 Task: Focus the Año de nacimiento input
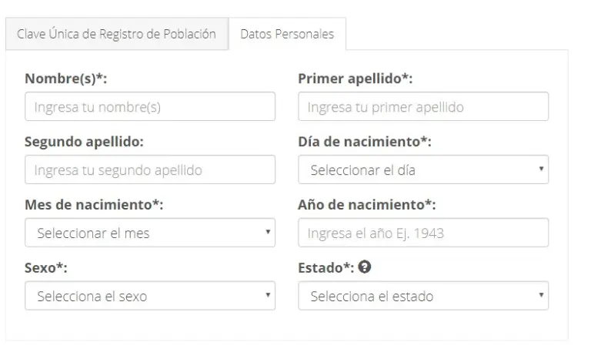coord(422,233)
